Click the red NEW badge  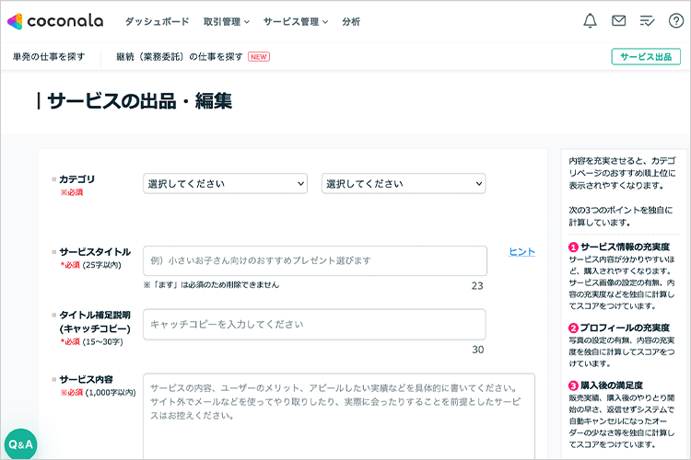(x=259, y=57)
